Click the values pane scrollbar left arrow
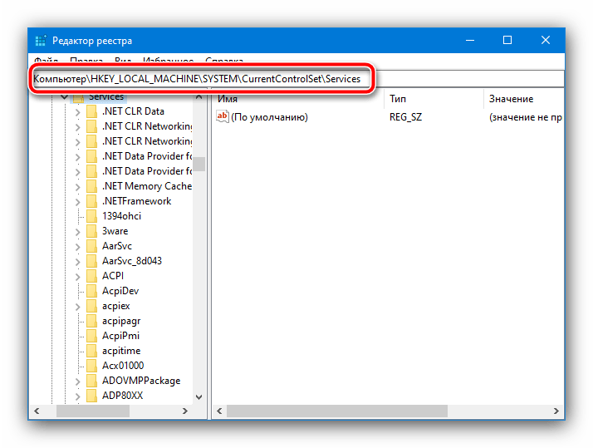 coord(219,411)
